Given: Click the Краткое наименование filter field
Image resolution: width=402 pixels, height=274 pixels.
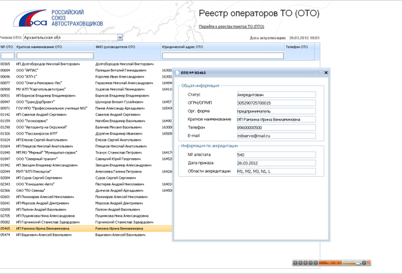Looking at the screenshot, I should click(55, 56).
